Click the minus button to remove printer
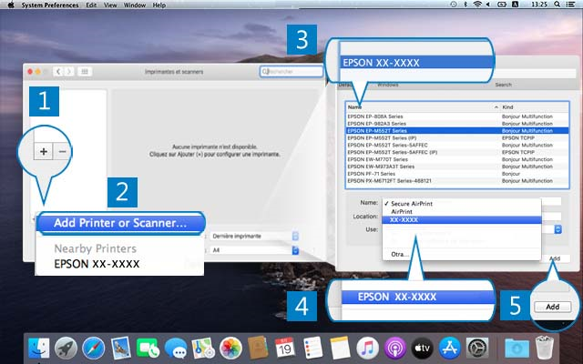 (x=63, y=151)
